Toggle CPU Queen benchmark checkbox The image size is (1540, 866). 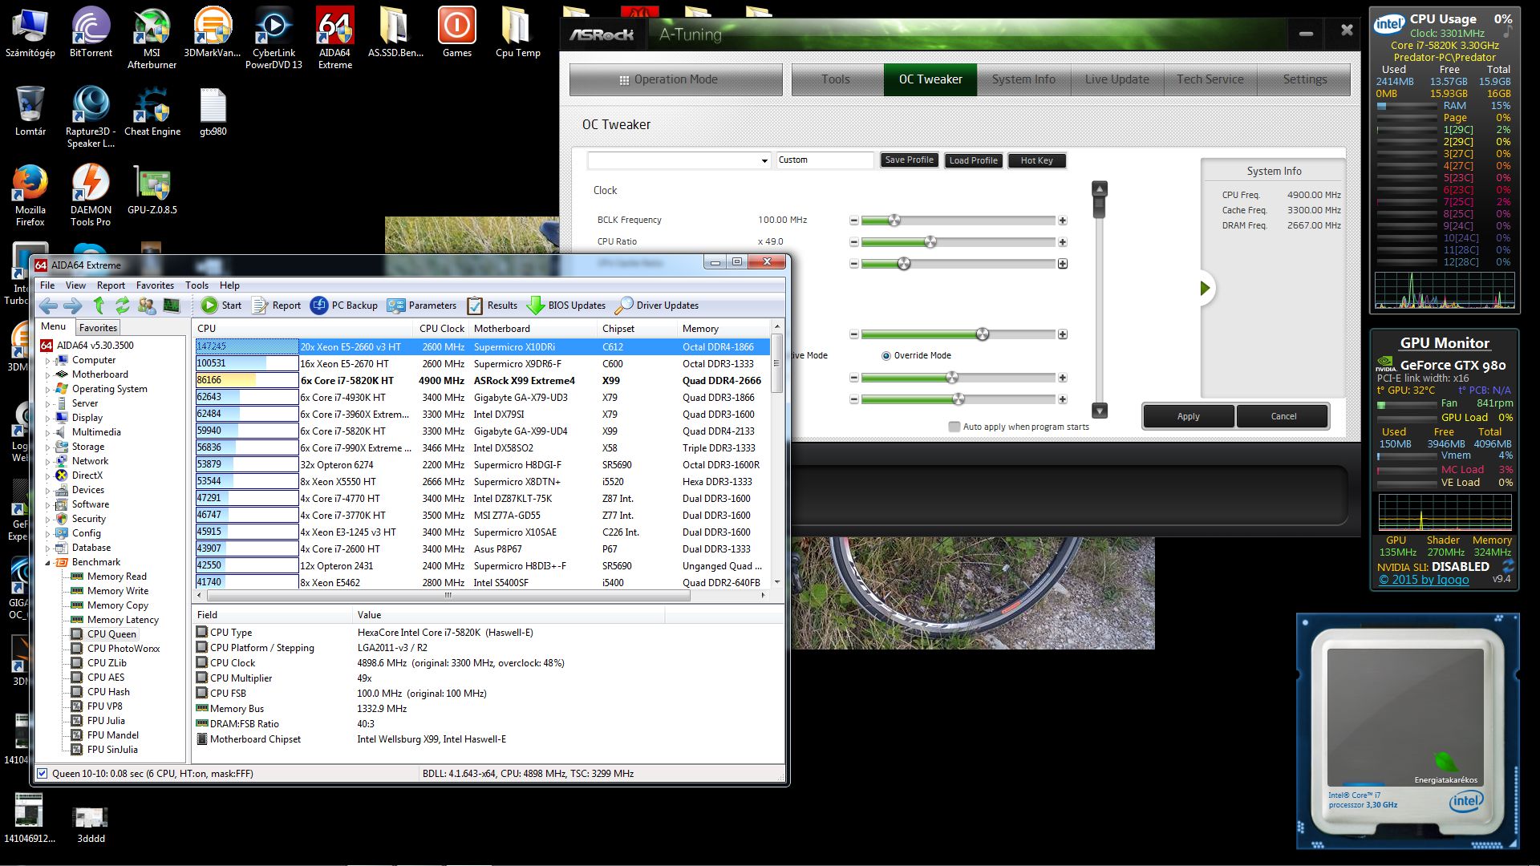pos(77,634)
